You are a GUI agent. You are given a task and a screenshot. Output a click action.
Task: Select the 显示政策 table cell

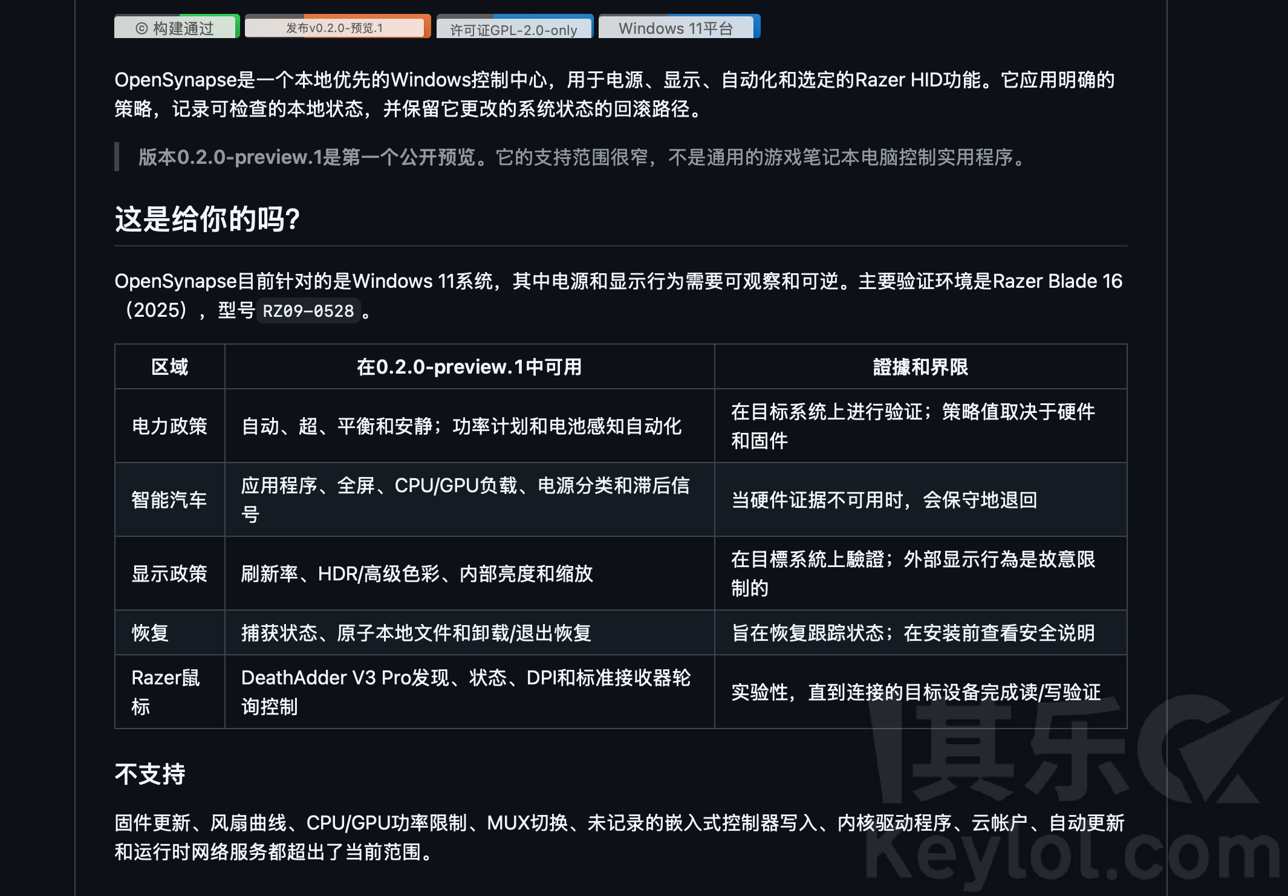coord(170,574)
